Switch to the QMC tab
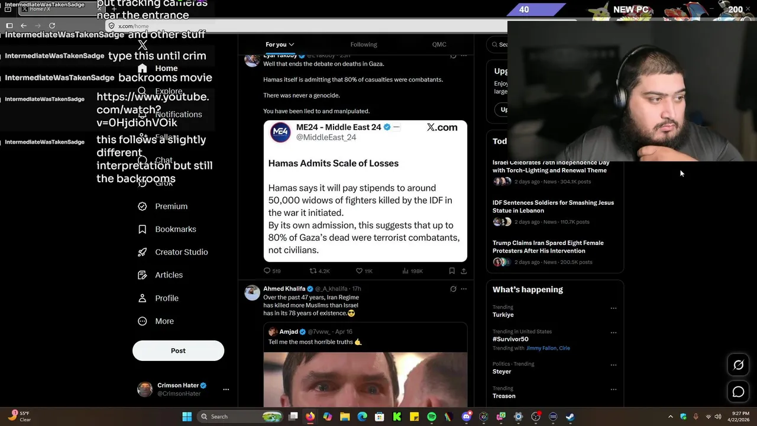The height and width of the screenshot is (426, 757). pyautogui.click(x=439, y=44)
